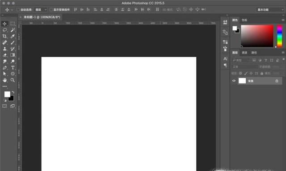
Task: Toggle lock position in Layers panel
Action: coord(251,73)
